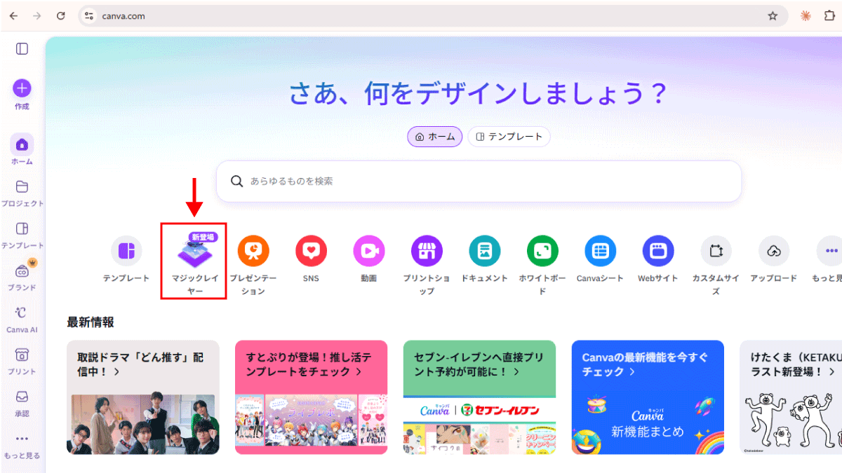Open the プリントショップ icon
842x473 pixels.
coord(427,251)
